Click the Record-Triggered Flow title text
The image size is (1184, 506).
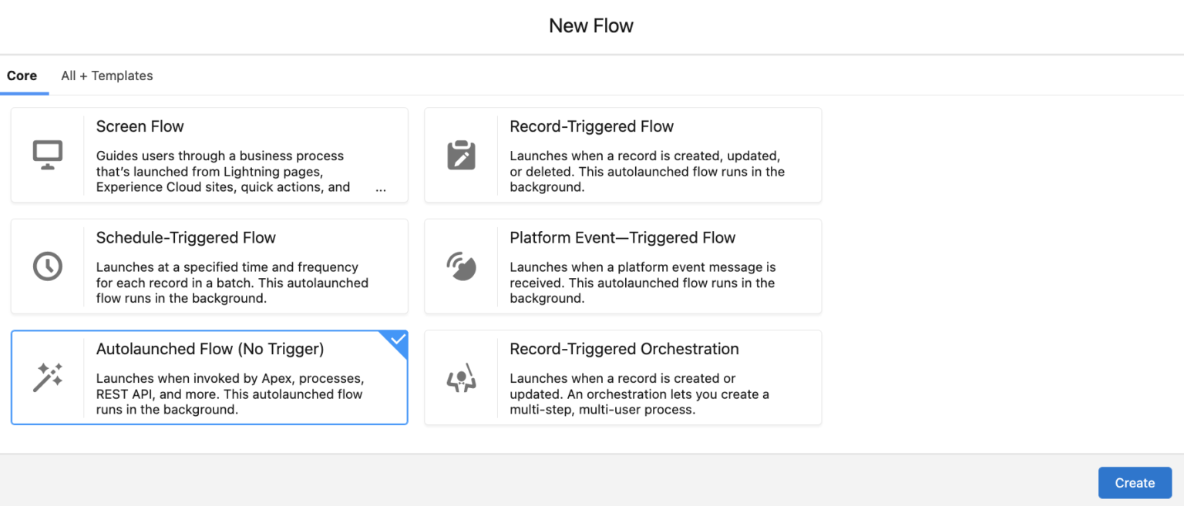591,126
